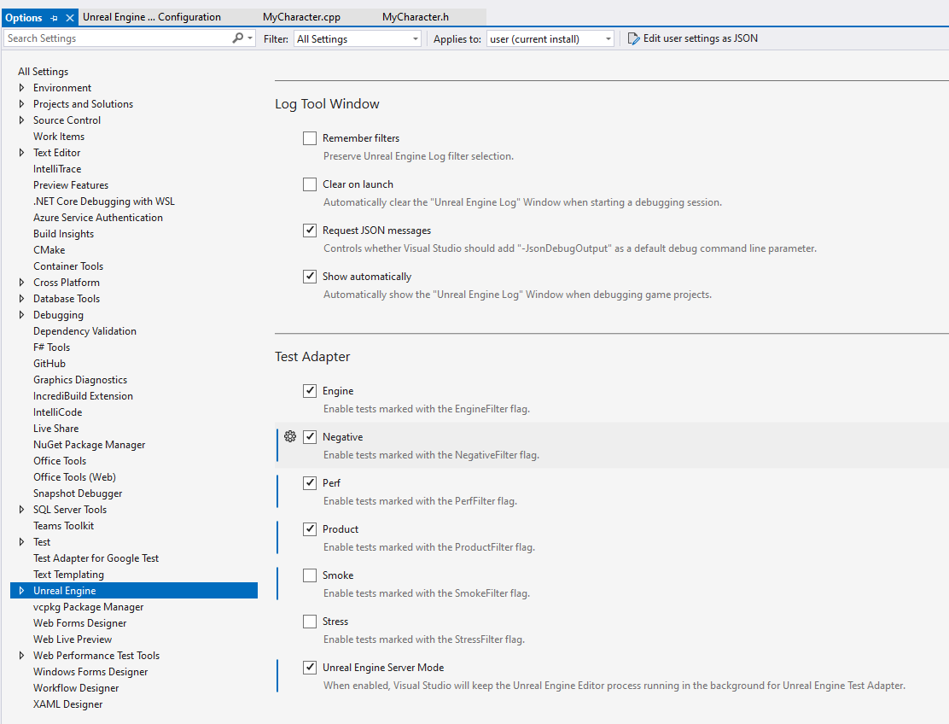This screenshot has width=949, height=724.
Task: Expand the Text Editor settings node
Action: 22,153
